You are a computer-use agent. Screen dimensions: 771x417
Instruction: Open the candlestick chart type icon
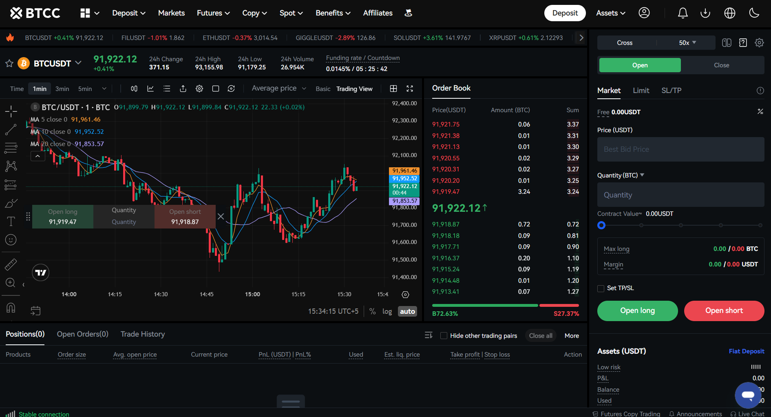click(134, 89)
